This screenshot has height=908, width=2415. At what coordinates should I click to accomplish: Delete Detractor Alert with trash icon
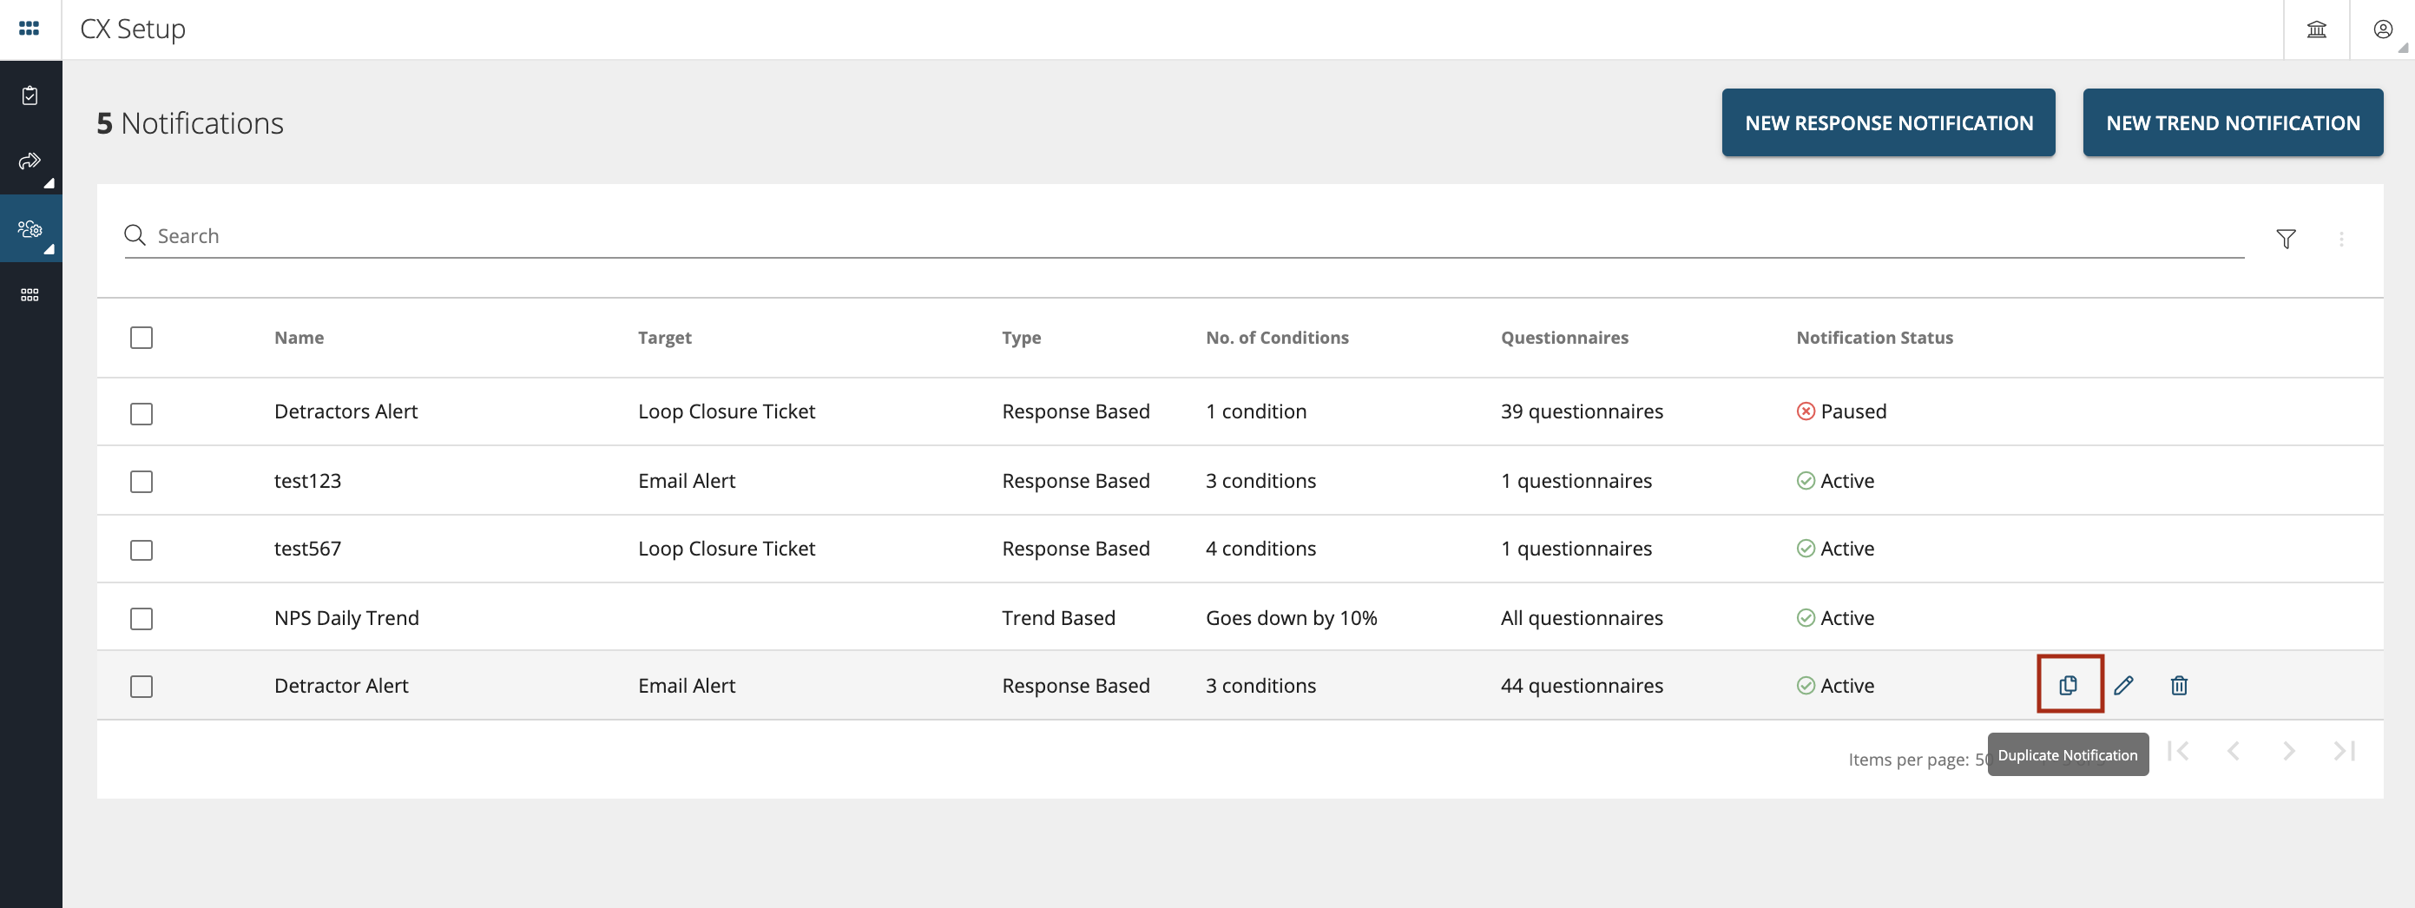tap(2179, 685)
